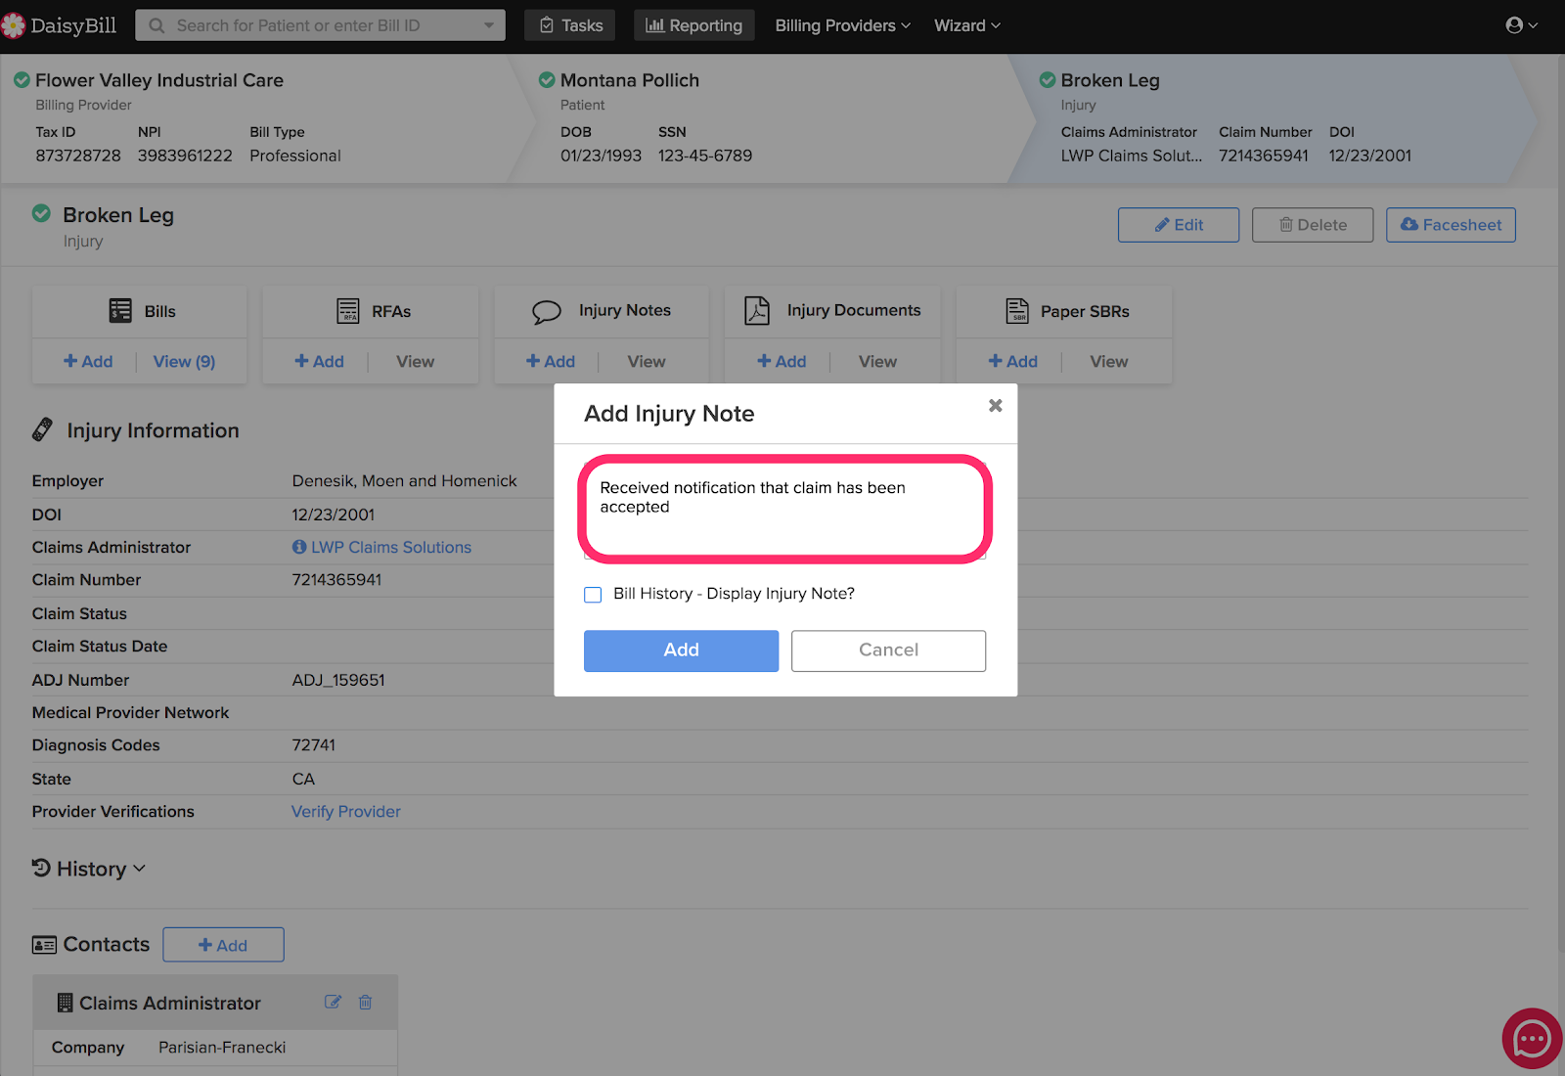Image resolution: width=1565 pixels, height=1076 pixels.
Task: Add a new injury document
Action: click(x=782, y=362)
